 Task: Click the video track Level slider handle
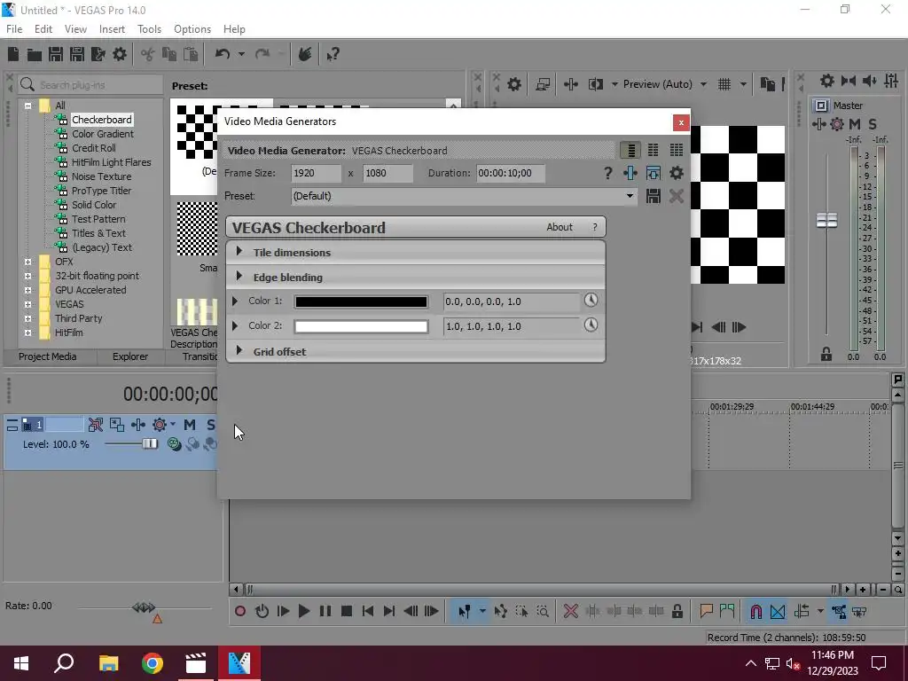click(150, 443)
